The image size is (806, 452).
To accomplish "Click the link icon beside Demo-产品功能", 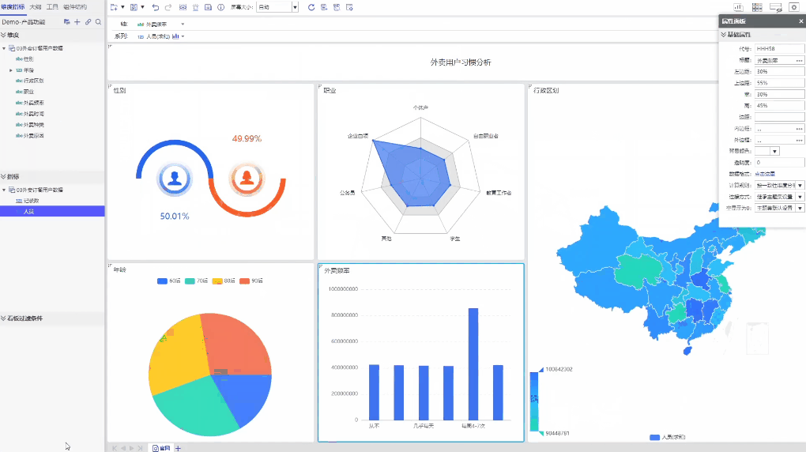I will pos(88,22).
